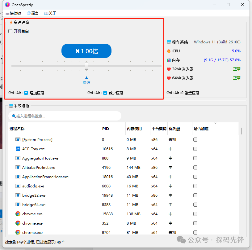
Task: Open the 关于 menu
Action: [x=50, y=13]
